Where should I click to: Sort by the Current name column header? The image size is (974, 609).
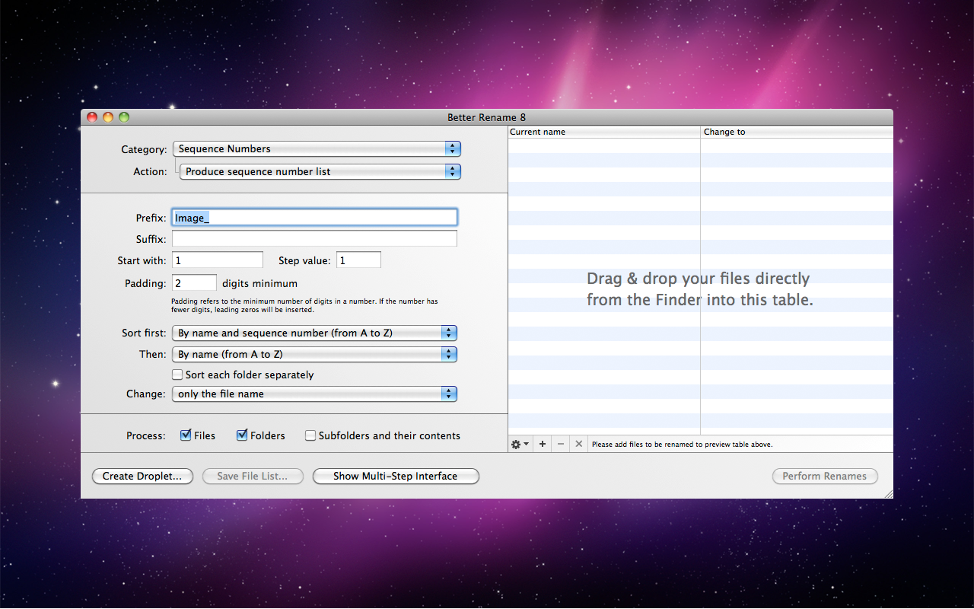point(604,132)
